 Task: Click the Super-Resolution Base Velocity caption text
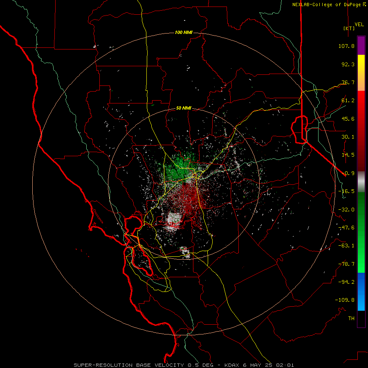[184, 365]
